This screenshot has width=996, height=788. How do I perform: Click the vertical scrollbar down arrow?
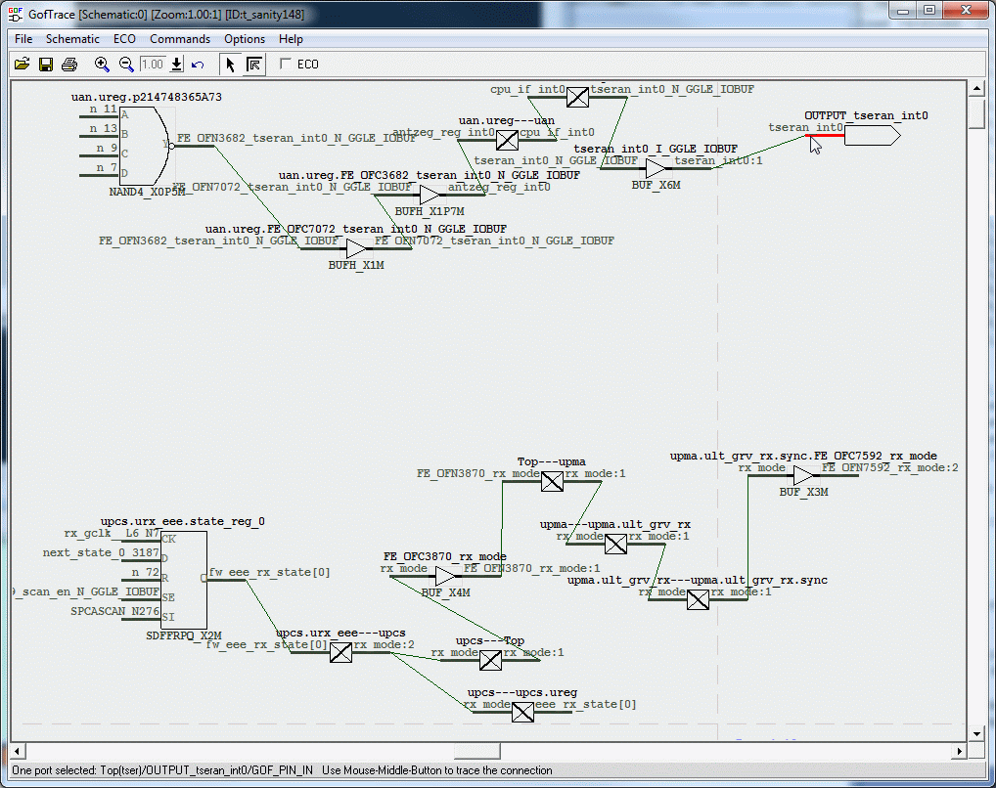click(975, 732)
